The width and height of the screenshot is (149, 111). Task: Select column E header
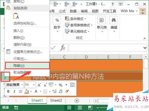click(x=108, y=57)
